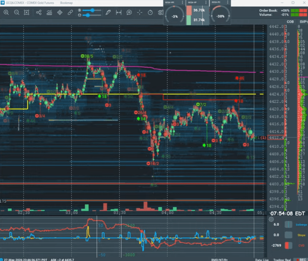The height and width of the screenshot is (261, 308).
Task: Open the GCQ6-PC widget kebab menu
Action: pos(228,2)
